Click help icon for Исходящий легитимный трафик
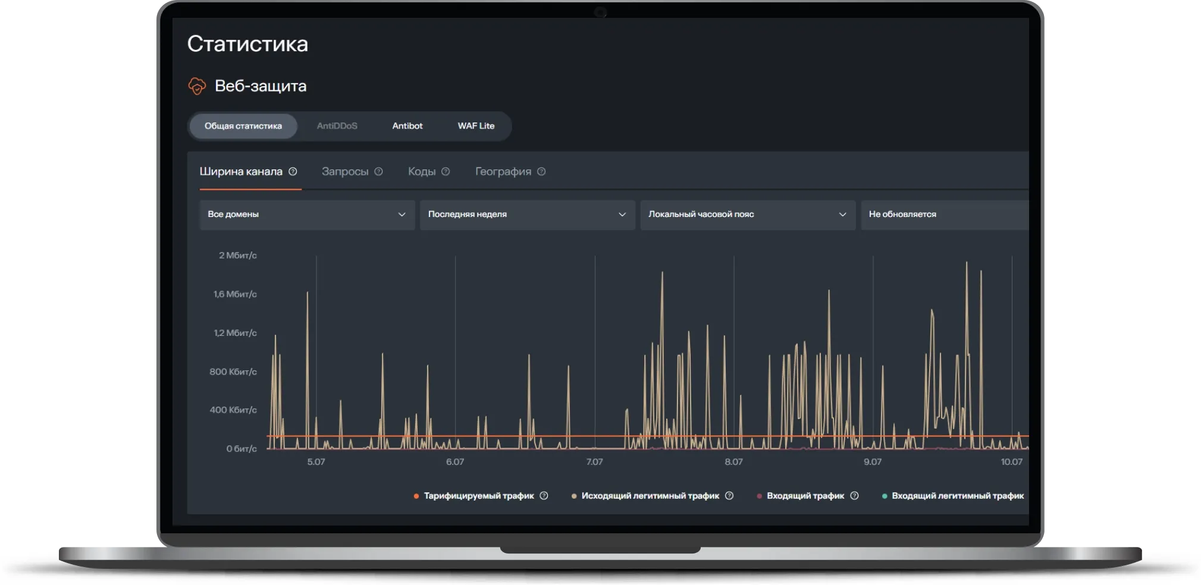The height and width of the screenshot is (585, 1201). click(729, 496)
